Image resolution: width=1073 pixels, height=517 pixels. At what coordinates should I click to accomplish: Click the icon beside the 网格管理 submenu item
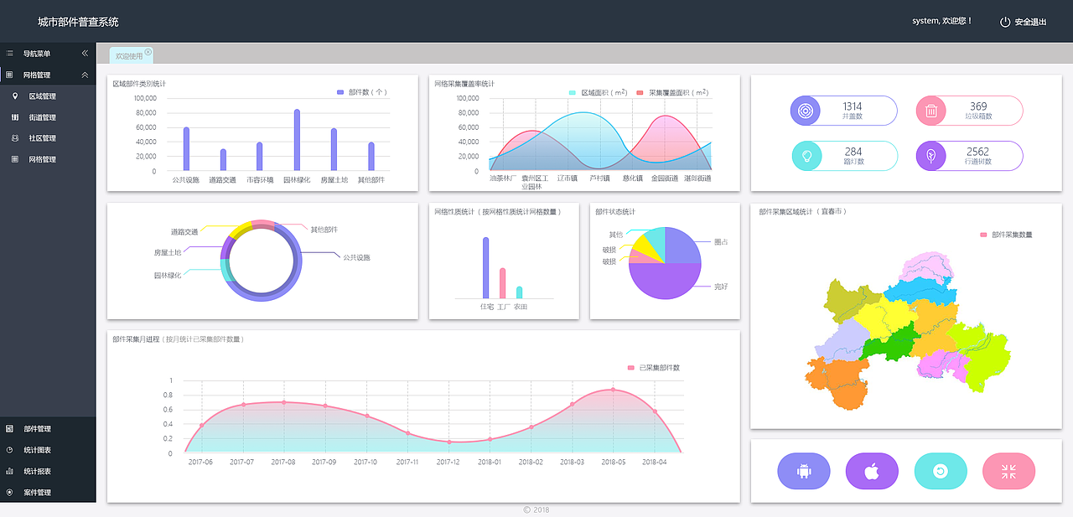(x=15, y=159)
